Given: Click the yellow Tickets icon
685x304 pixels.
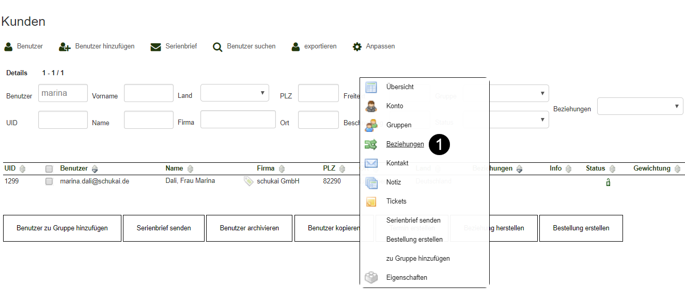Looking at the screenshot, I should (371, 201).
